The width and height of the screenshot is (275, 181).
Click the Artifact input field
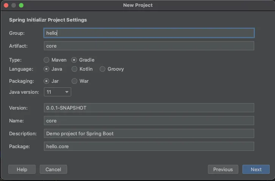coord(149,46)
